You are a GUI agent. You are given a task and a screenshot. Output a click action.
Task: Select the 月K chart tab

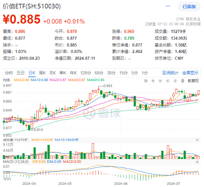point(53,73)
